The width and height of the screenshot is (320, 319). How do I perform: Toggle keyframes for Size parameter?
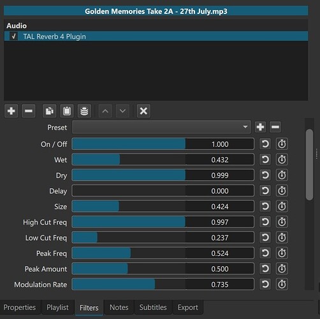click(282, 206)
